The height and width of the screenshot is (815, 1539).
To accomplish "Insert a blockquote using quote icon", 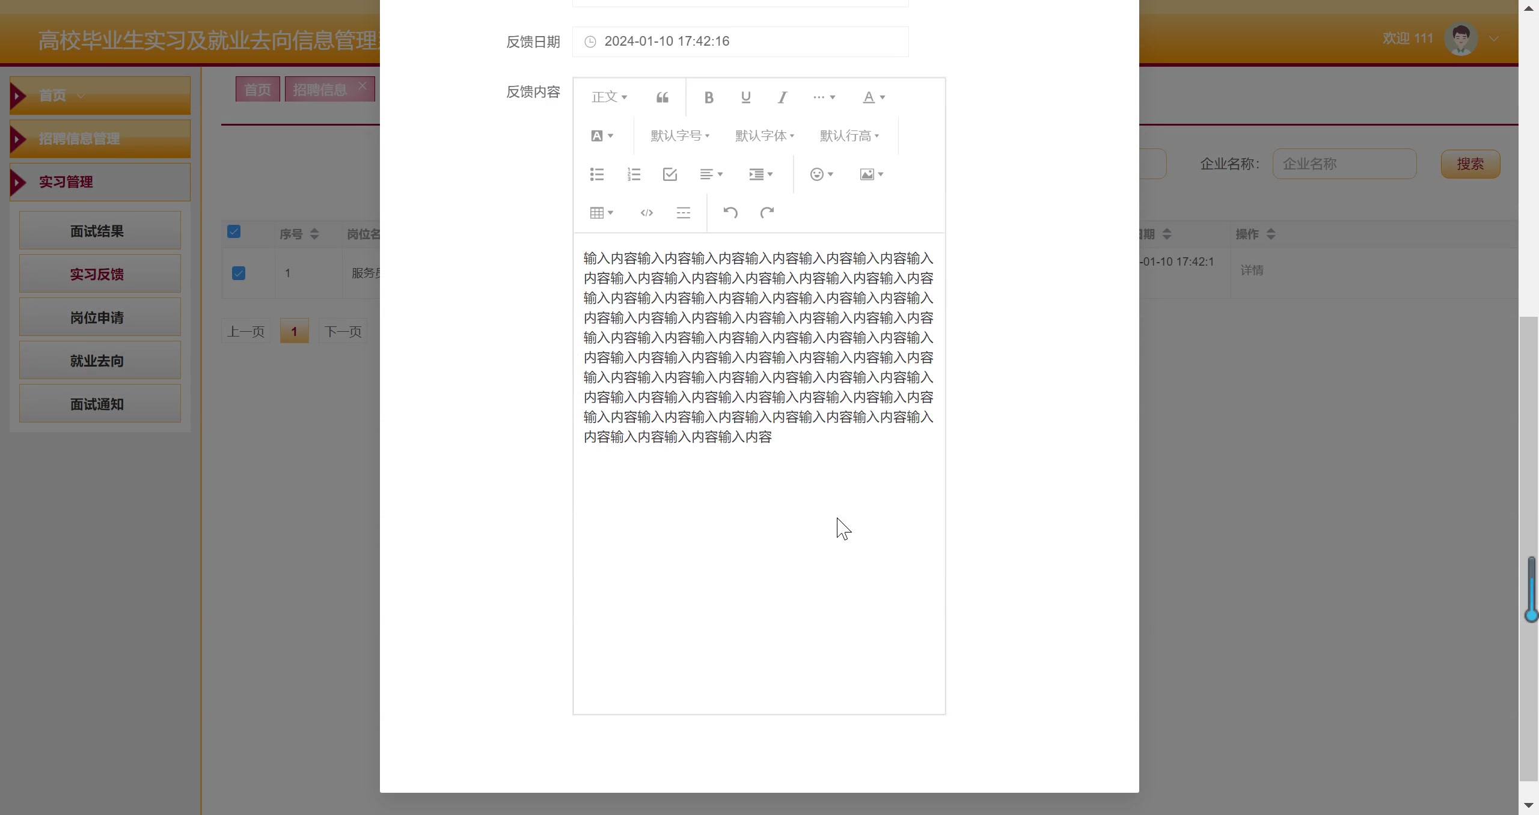I will click(x=662, y=97).
